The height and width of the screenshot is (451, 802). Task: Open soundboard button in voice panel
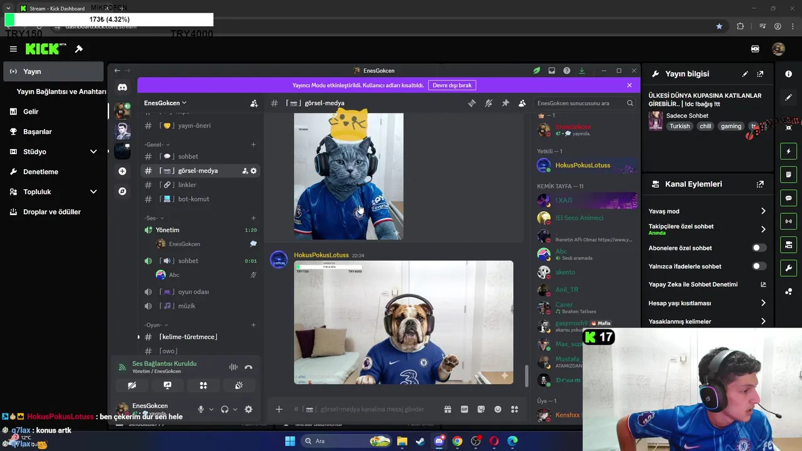[239, 385]
